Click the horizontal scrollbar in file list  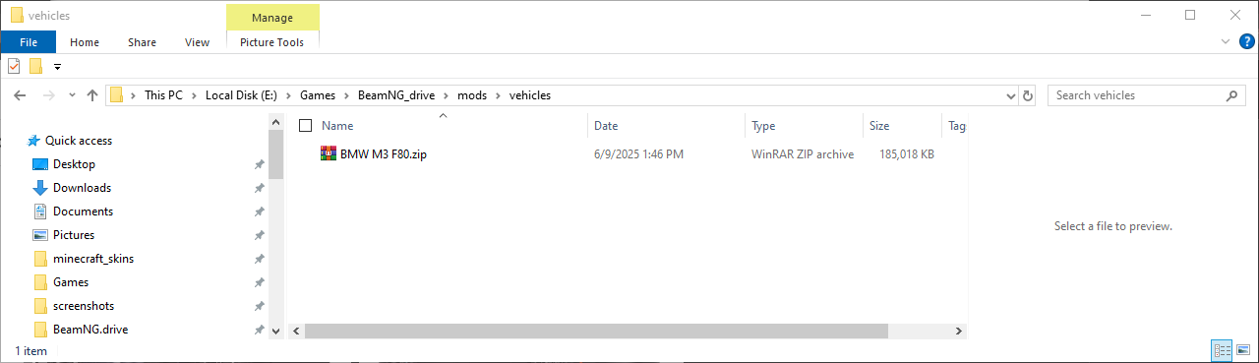597,331
